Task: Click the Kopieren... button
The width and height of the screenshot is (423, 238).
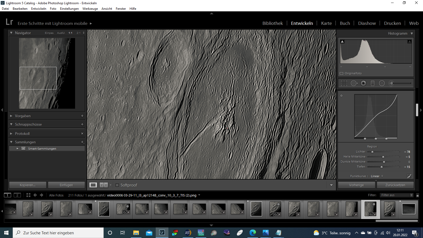Action: (x=28, y=185)
